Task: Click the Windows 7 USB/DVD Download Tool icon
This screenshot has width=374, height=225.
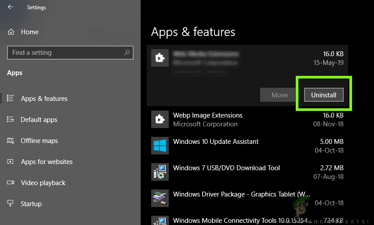Action: pyautogui.click(x=160, y=172)
